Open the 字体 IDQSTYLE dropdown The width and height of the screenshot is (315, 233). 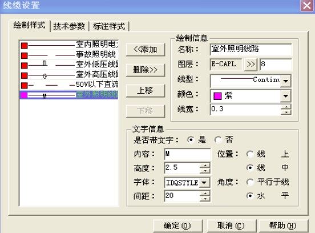point(204,183)
